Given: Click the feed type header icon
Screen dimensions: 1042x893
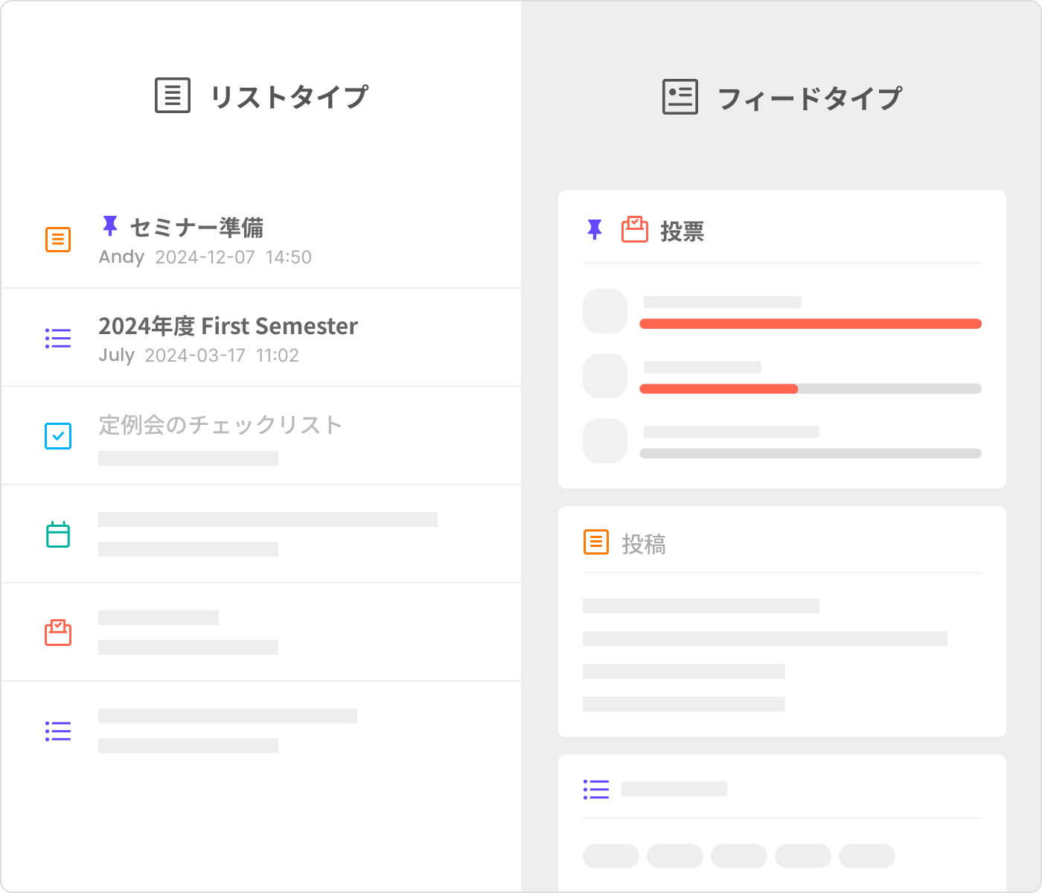Looking at the screenshot, I should click(680, 97).
